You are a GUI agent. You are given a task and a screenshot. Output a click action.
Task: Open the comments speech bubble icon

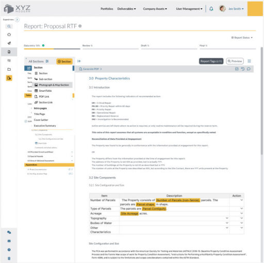click(x=249, y=69)
